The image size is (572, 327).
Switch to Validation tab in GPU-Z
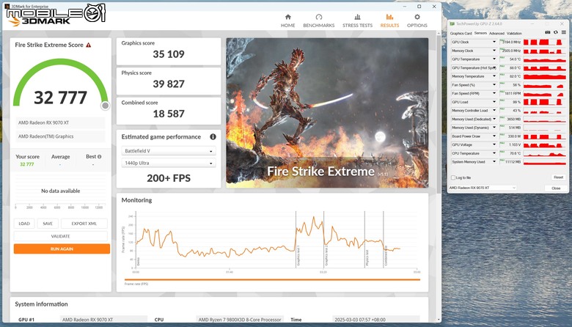(x=514, y=33)
